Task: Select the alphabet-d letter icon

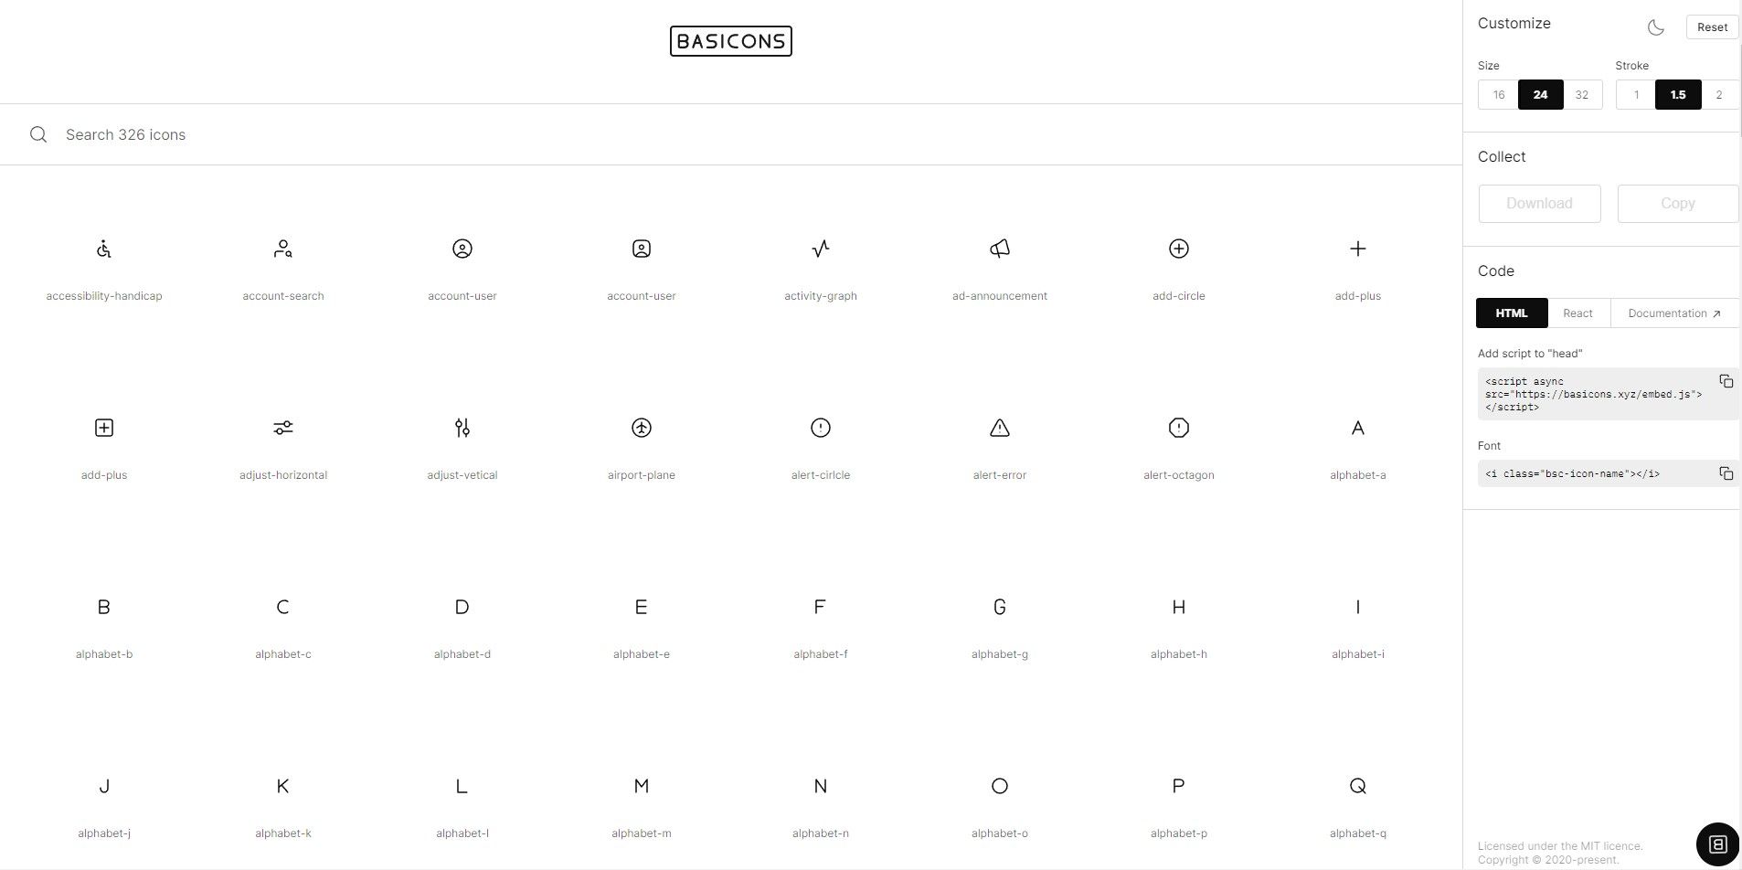Action: click(462, 607)
